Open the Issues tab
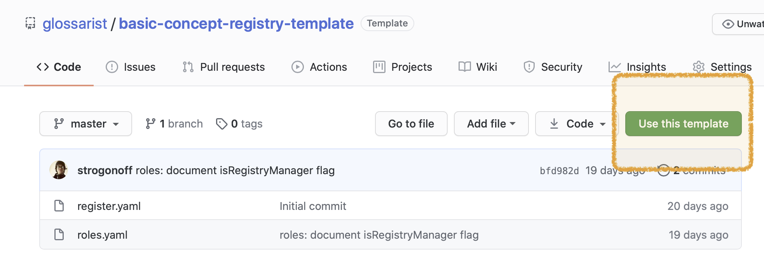Viewport: 764px width, 262px height. (x=131, y=67)
